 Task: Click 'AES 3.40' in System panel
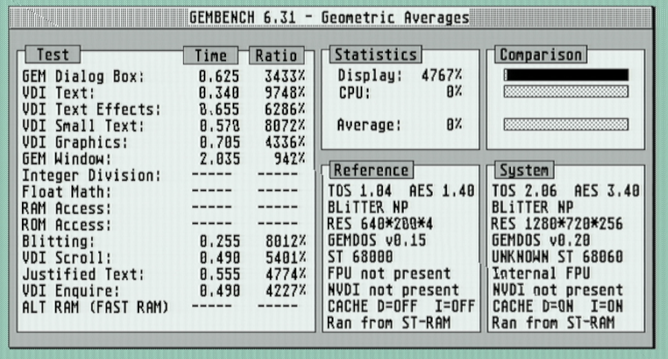(x=607, y=191)
